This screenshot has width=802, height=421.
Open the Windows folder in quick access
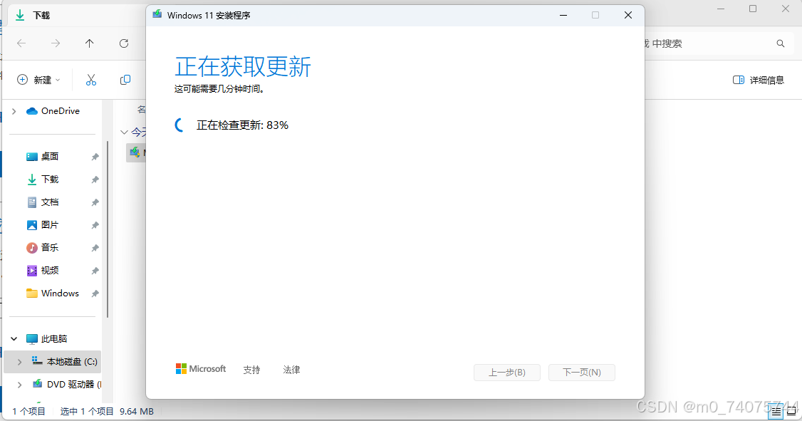(53, 293)
